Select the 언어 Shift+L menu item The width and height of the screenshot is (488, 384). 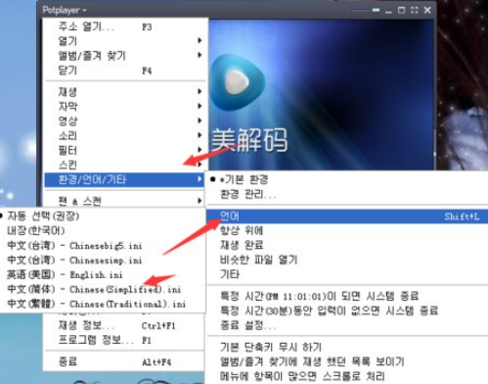pyautogui.click(x=347, y=216)
